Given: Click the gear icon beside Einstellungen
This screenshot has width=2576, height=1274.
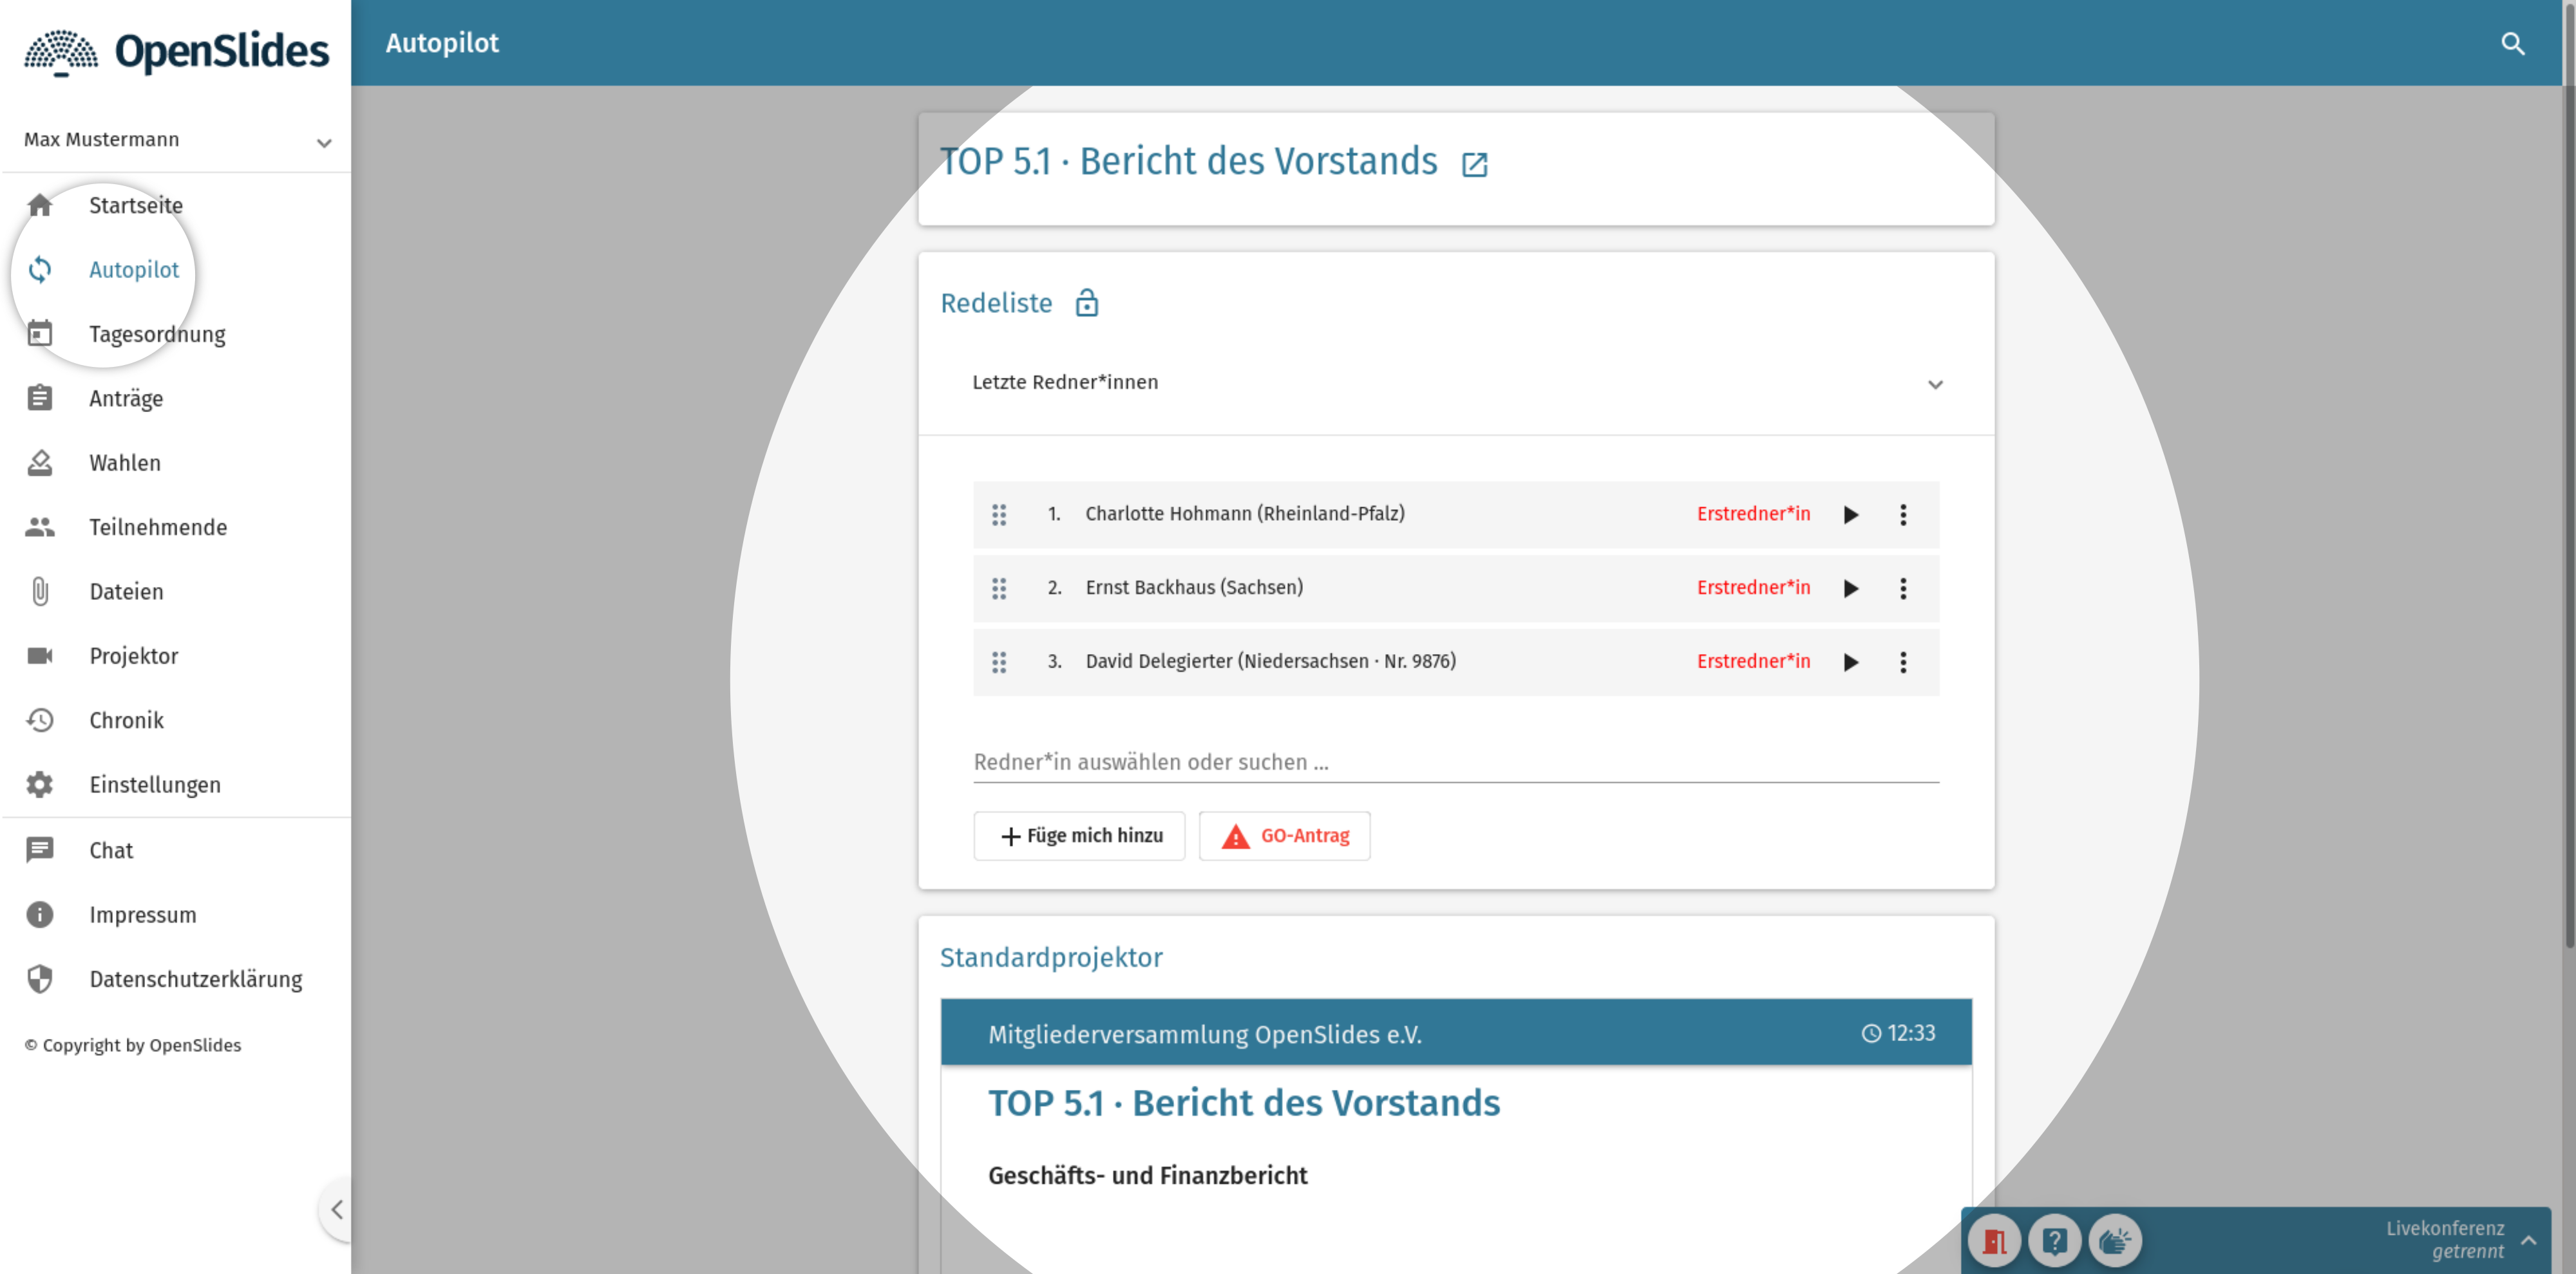Looking at the screenshot, I should pos(40,785).
